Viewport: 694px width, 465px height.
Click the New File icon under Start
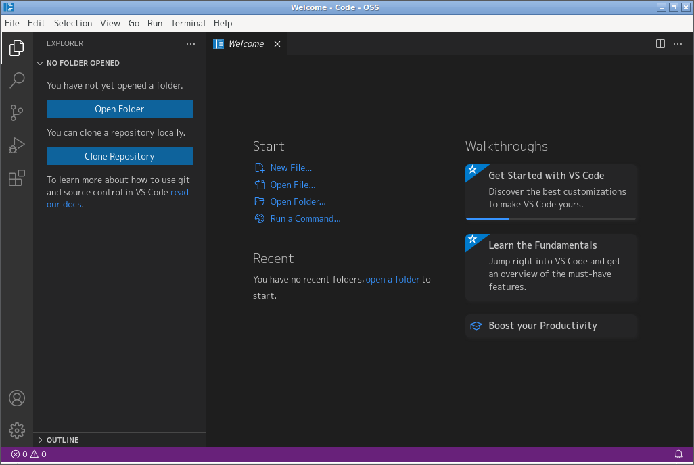259,168
